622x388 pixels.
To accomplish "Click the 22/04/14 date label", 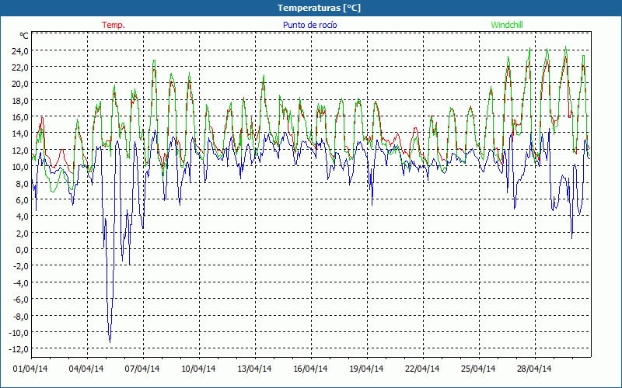I will (422, 369).
